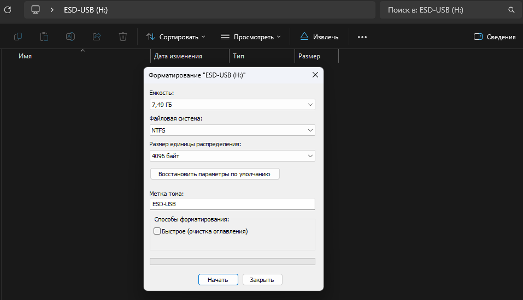This screenshot has height=300, width=523.
Task: Enable the Быстрое quick format checkbox
Action: [x=157, y=231]
